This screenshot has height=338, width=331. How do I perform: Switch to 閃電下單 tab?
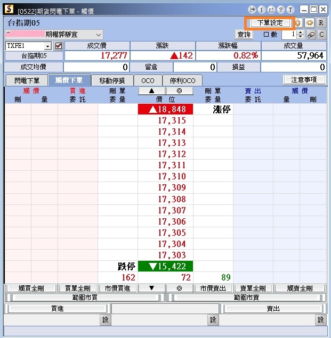(27, 80)
